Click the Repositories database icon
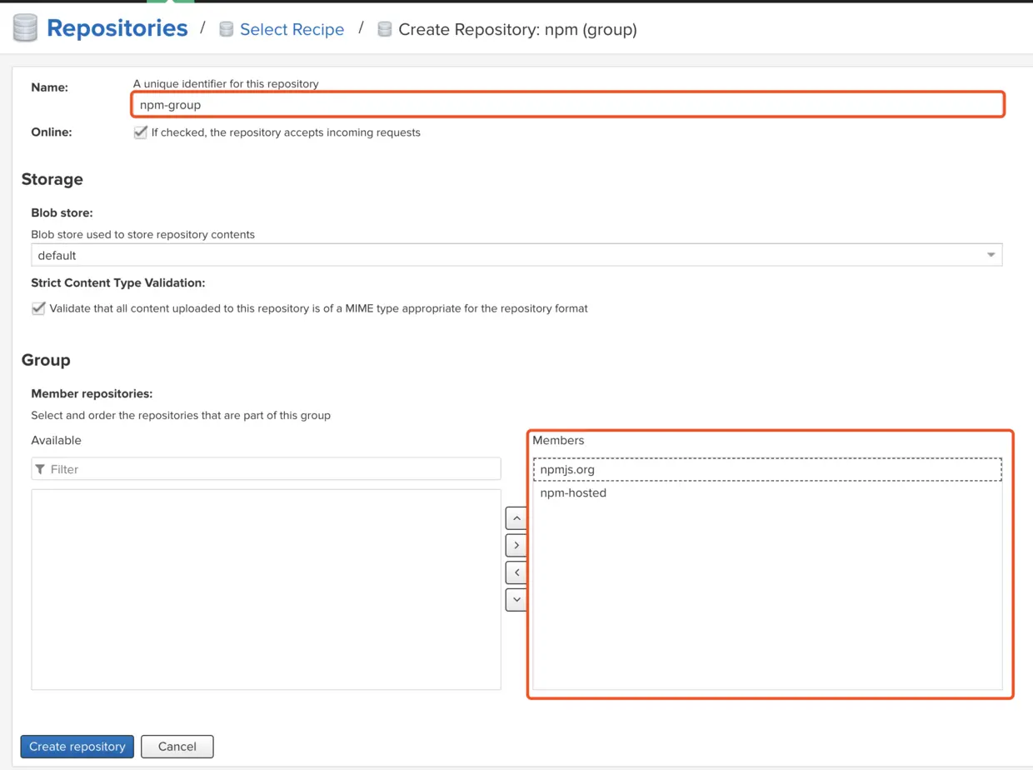 coord(25,28)
